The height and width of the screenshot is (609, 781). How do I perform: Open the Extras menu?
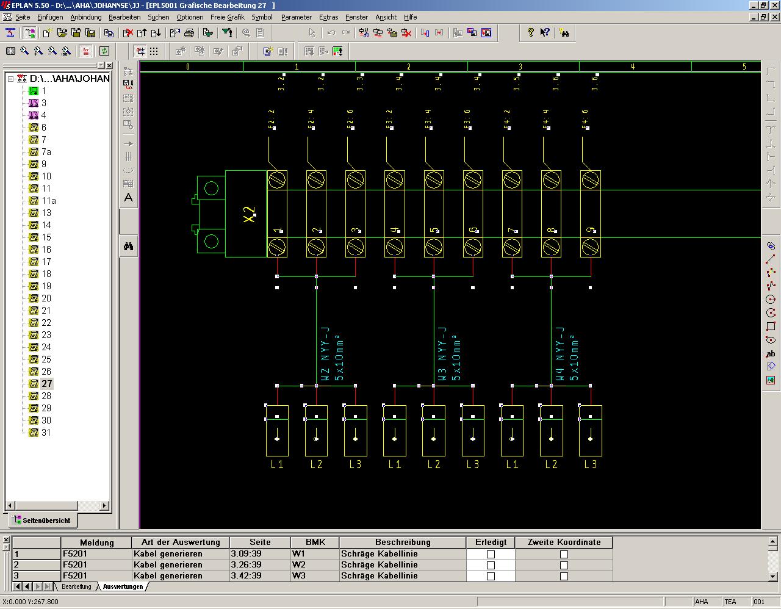pyautogui.click(x=328, y=17)
